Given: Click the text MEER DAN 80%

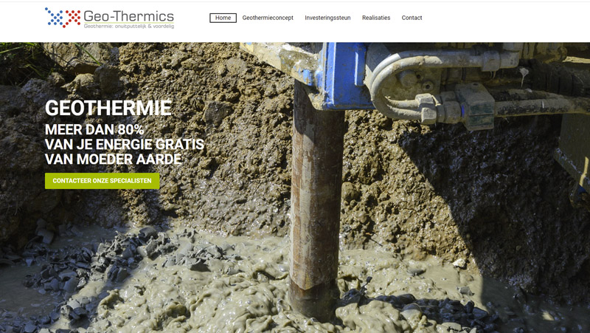Looking at the screenshot, I should pos(94,130).
